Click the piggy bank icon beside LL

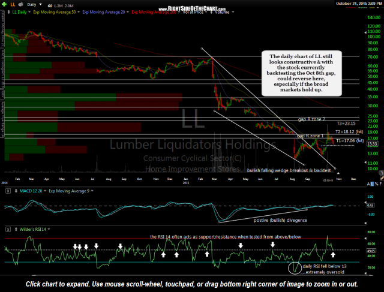(21, 4)
